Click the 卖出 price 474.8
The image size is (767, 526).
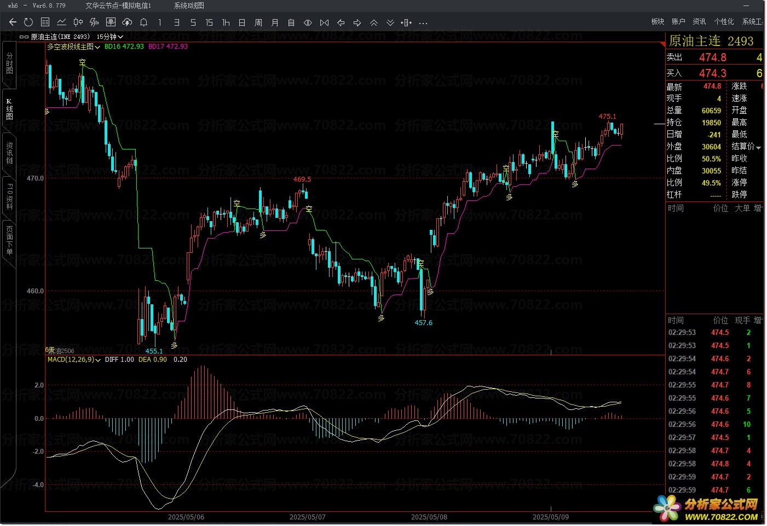tap(713, 57)
